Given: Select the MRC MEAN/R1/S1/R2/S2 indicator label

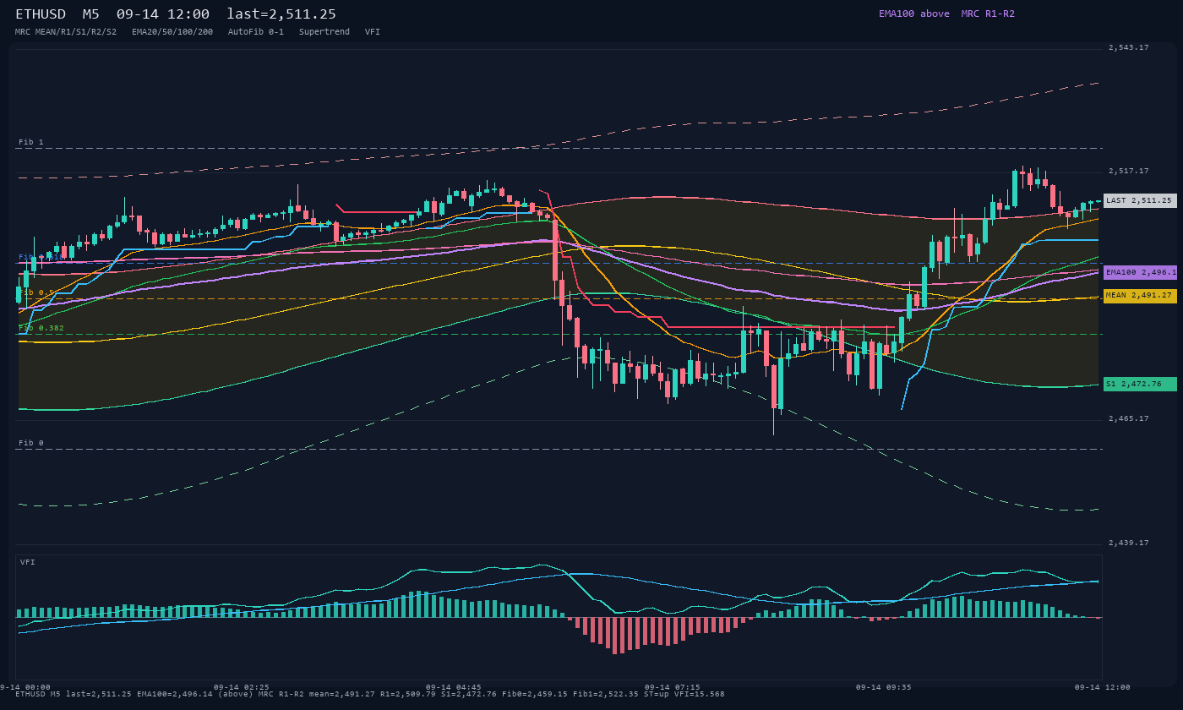Looking at the screenshot, I should 66,32.
